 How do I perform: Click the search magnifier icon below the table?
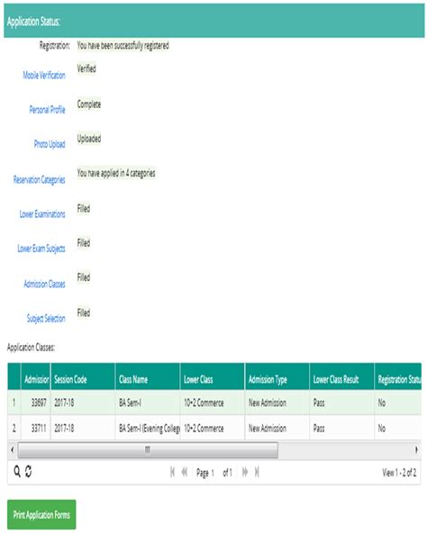tap(17, 471)
